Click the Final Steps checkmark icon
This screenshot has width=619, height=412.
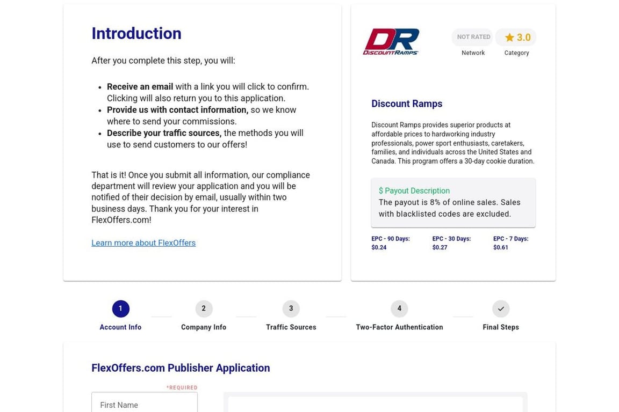pos(501,308)
